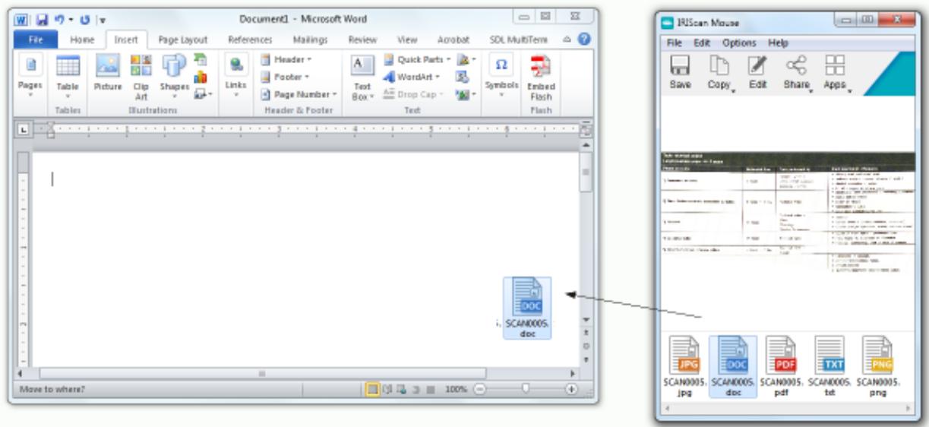Switch to Acrobat tab in Word

pyautogui.click(x=452, y=40)
